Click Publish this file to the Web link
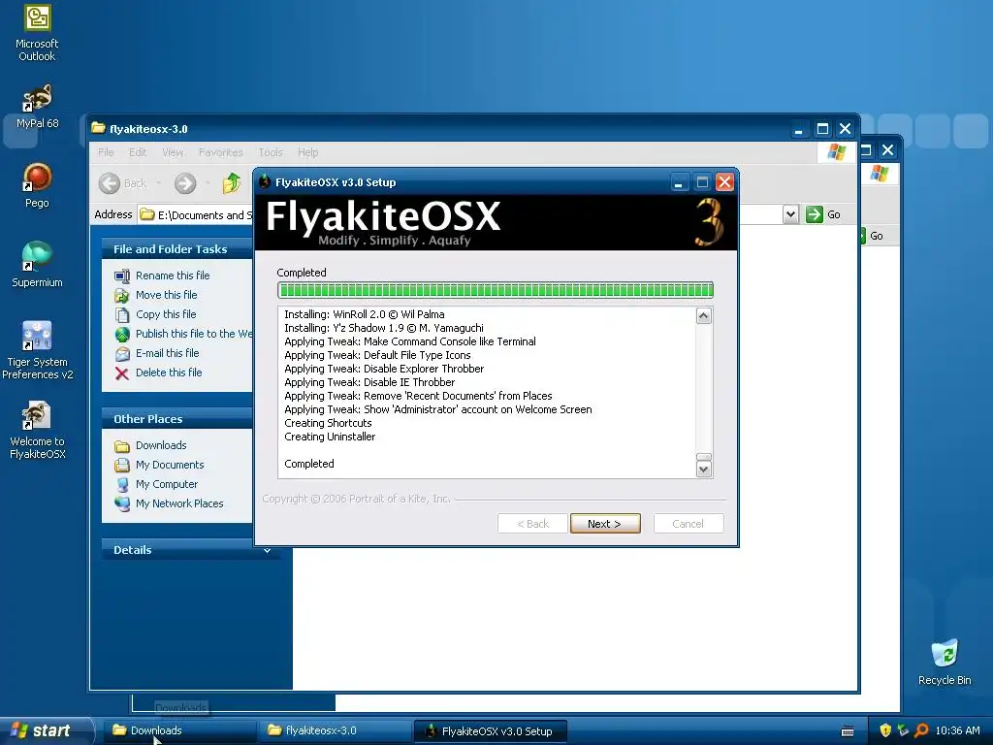The height and width of the screenshot is (745, 993). pos(194,334)
